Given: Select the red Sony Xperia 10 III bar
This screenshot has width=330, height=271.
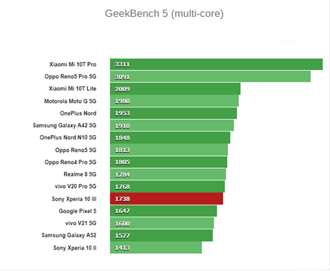Looking at the screenshot, I should point(166,199).
